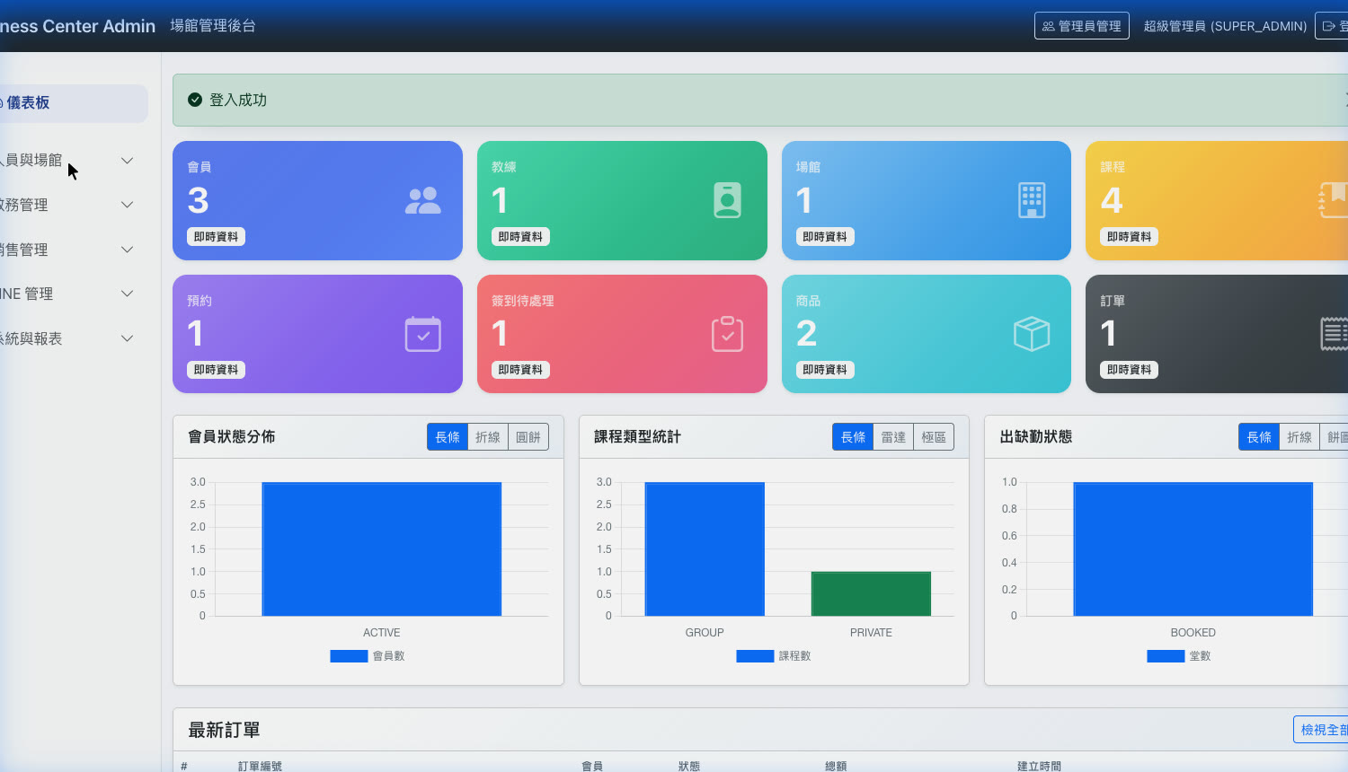Expand the 銷售管理 sidebar chevron
The height and width of the screenshot is (772, 1348).
coord(127,250)
